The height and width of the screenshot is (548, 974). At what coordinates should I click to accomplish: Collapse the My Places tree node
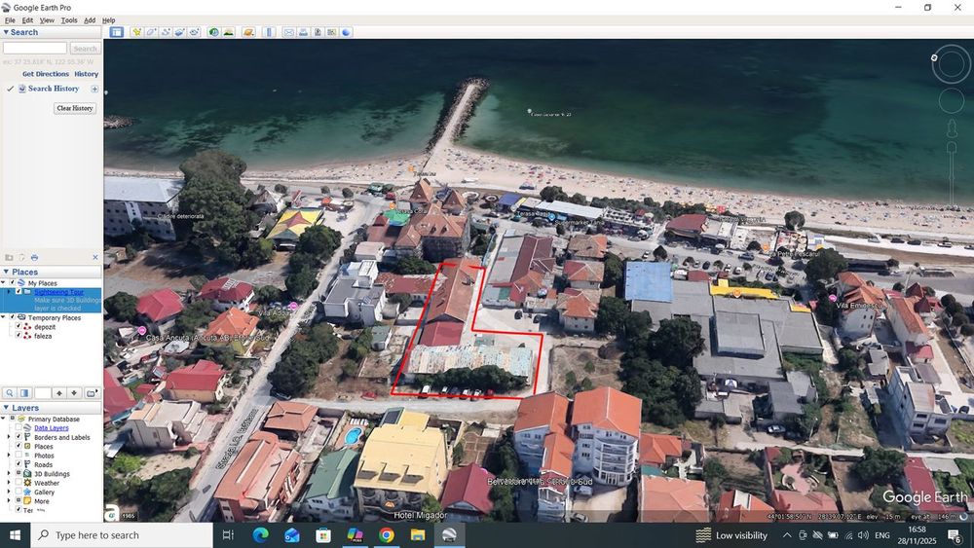point(4,283)
